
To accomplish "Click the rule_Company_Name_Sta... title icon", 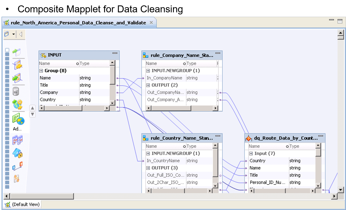I will [x=145, y=55].
